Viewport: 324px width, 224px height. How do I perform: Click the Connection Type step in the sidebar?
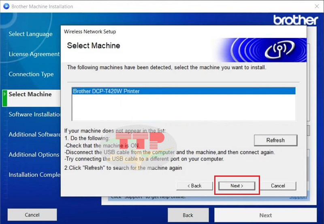(x=31, y=74)
